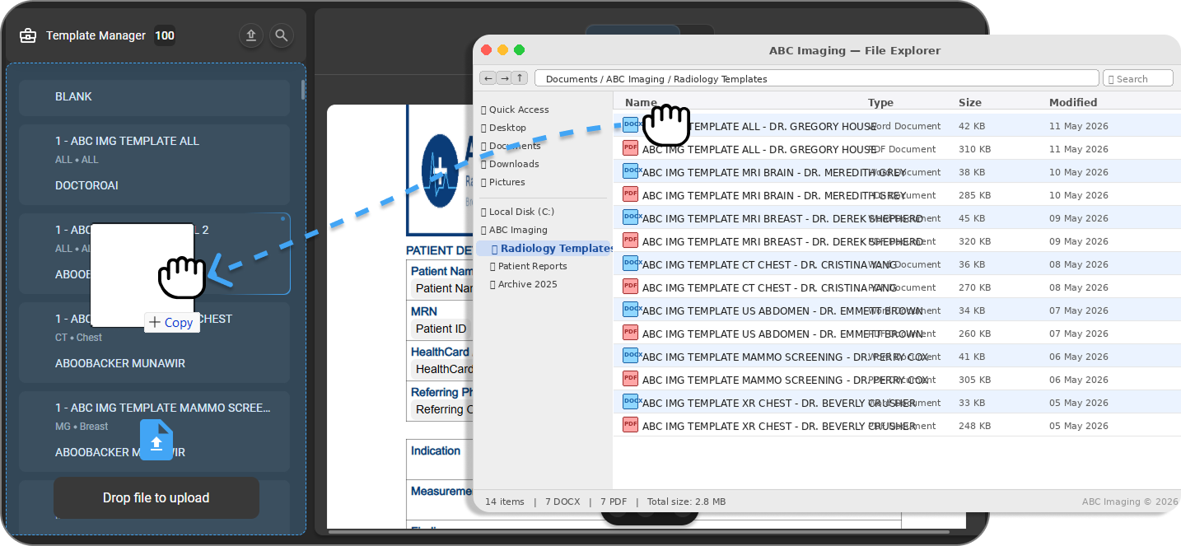
Task: Open Downloads in File Explorer sidebar
Action: pos(510,164)
